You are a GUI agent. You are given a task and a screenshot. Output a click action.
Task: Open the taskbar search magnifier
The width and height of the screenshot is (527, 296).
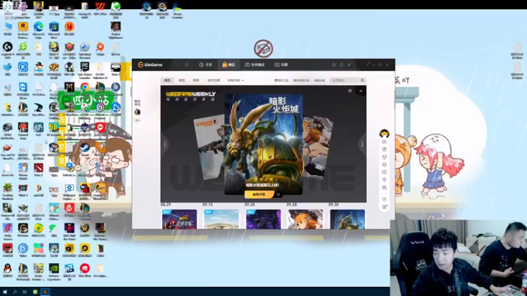pos(14,291)
